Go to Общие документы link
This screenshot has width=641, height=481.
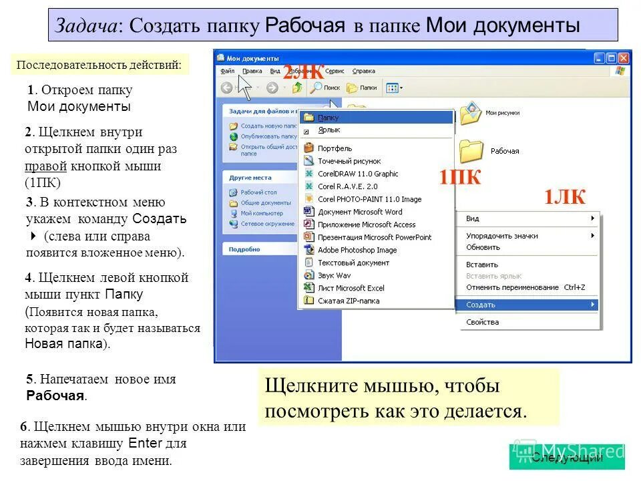pos(265,203)
